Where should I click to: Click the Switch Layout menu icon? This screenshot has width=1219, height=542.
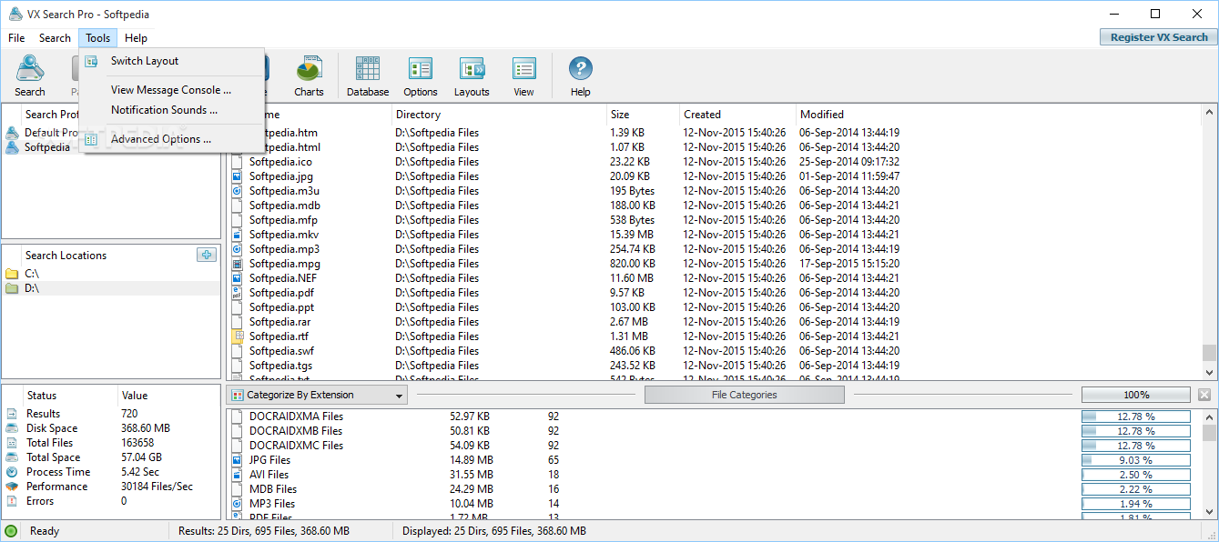[91, 61]
